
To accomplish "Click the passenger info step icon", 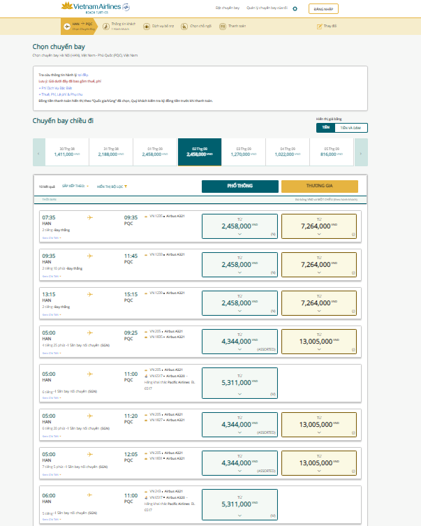I will click(x=108, y=27).
